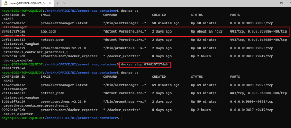291x128 pixels.
Task: Click the '443/tcp, 0.0.0.0:8086->80/tcp' ports entry
Action: point(258,31)
